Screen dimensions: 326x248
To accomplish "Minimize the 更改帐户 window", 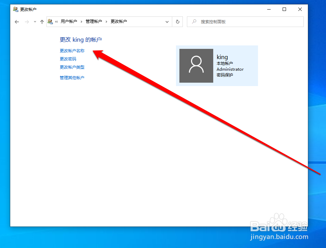I will point(269,9).
